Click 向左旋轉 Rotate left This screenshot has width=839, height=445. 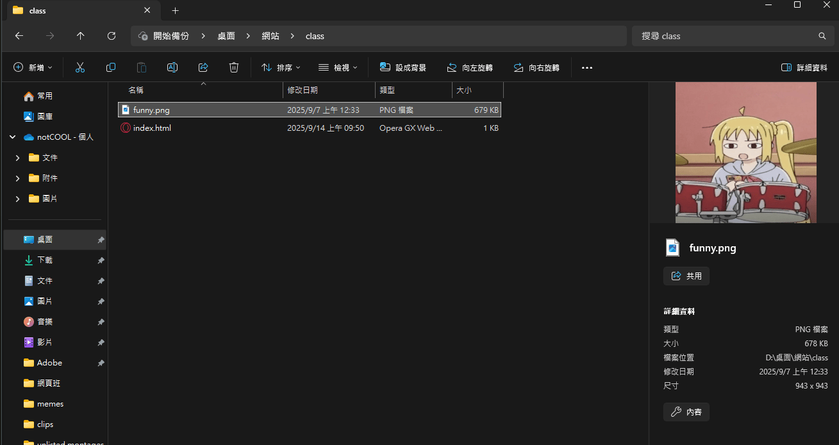pyautogui.click(x=470, y=67)
